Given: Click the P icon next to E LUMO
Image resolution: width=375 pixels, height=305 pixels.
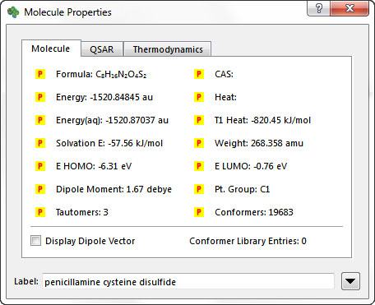Looking at the screenshot, I should [x=199, y=166].
